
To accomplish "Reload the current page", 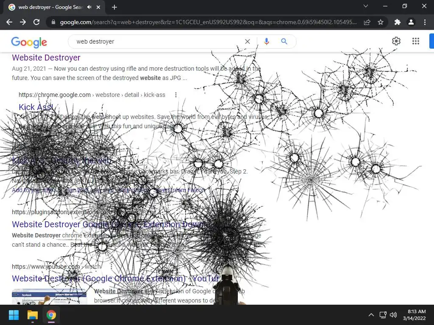I will click(36, 22).
